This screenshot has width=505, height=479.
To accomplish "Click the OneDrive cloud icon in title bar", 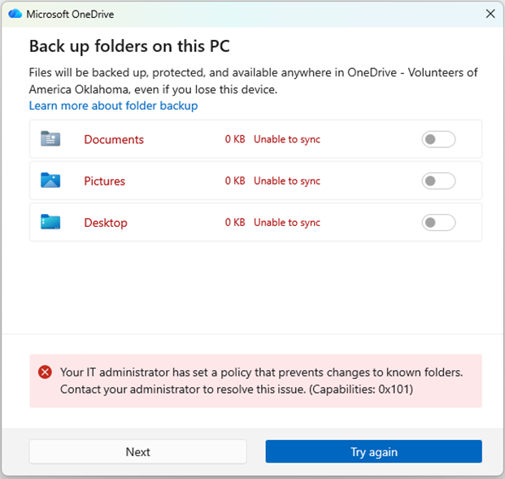I will [14, 14].
